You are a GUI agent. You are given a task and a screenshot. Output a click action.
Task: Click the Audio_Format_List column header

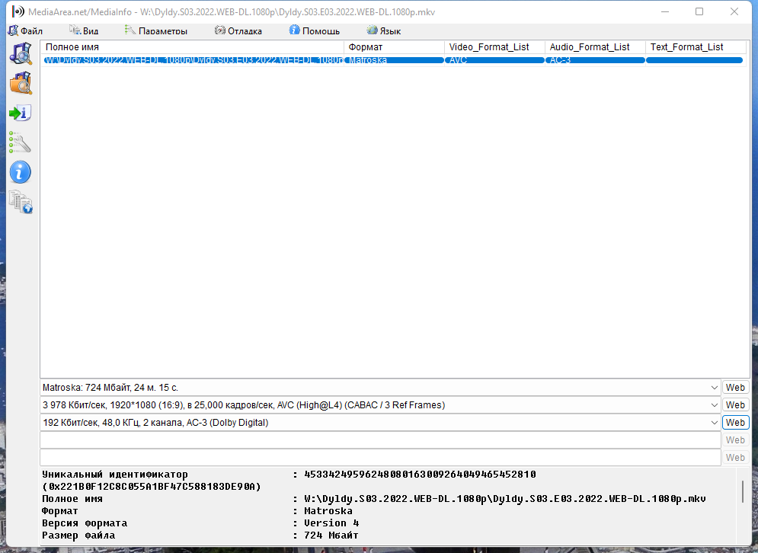pos(595,47)
